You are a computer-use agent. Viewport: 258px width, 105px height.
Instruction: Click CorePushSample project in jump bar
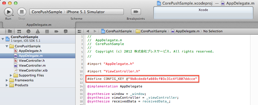click(x=117, y=31)
